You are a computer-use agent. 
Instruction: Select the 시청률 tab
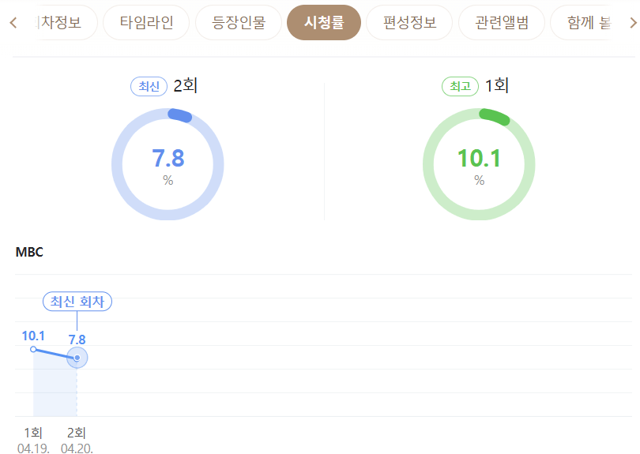[x=324, y=22]
